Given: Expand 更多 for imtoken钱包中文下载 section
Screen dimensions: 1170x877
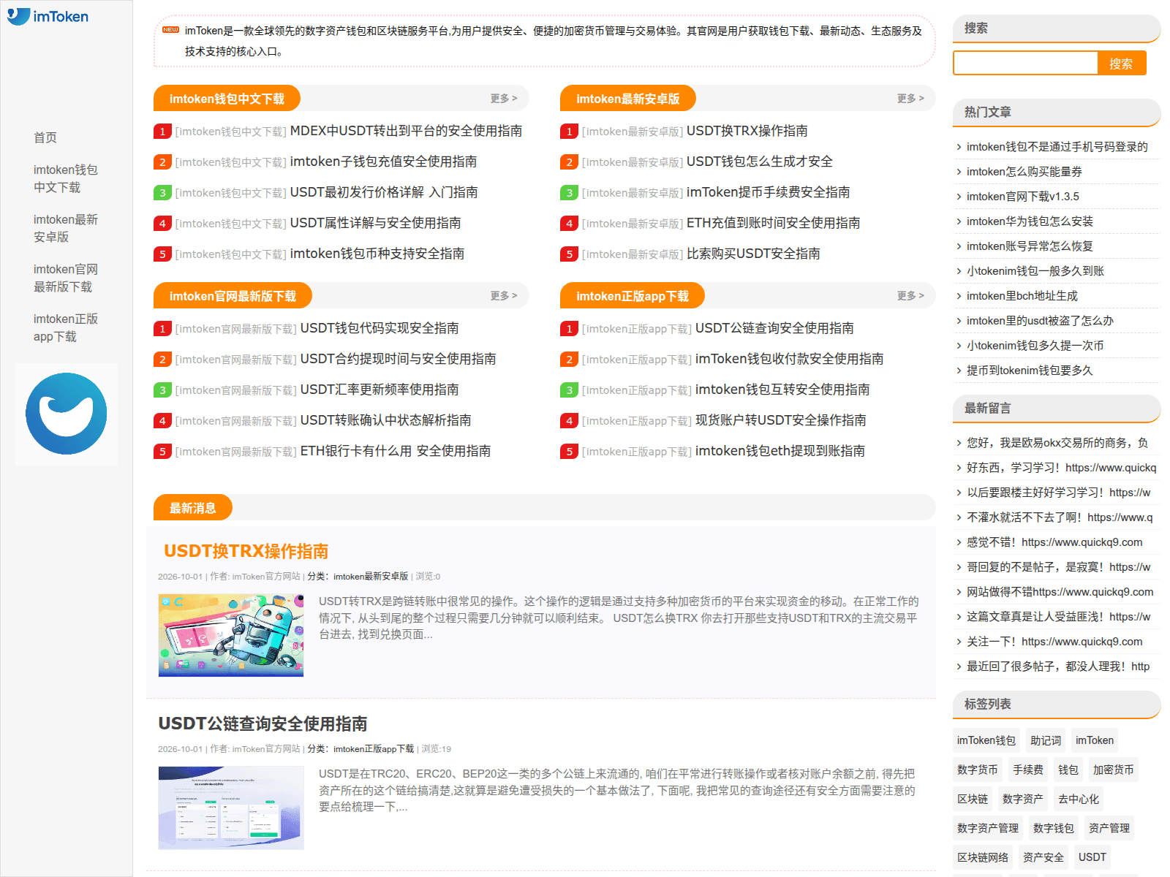Looking at the screenshot, I should [x=504, y=98].
